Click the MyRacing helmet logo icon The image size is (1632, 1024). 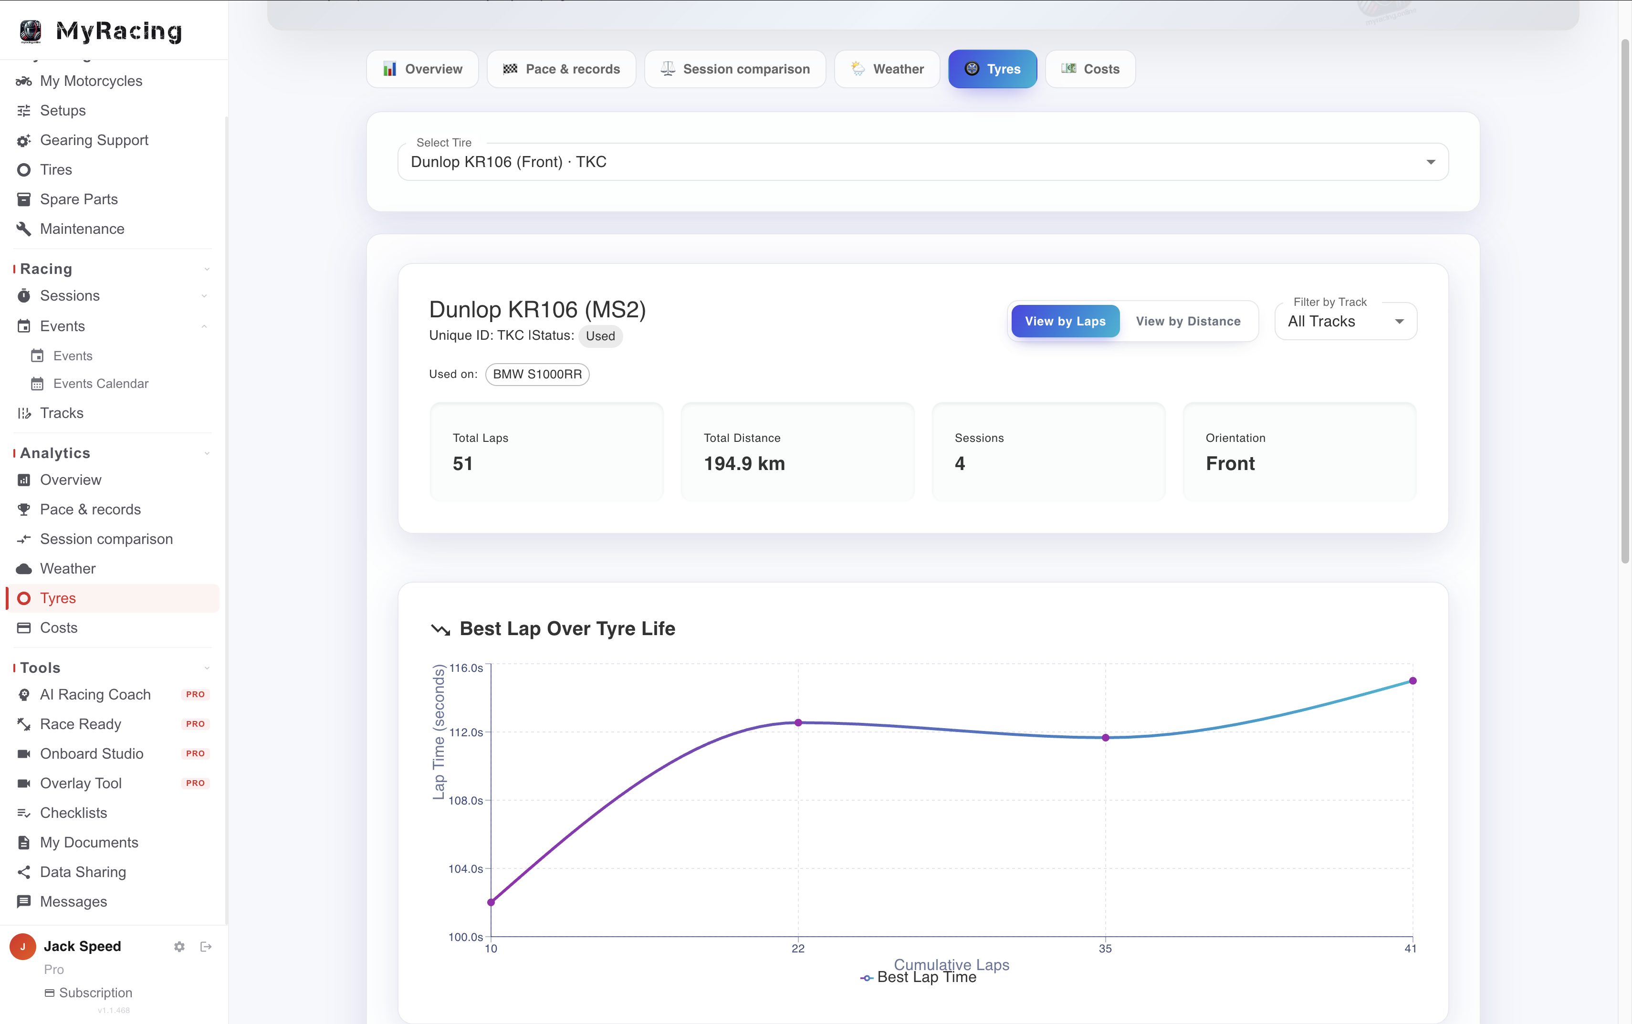(31, 31)
